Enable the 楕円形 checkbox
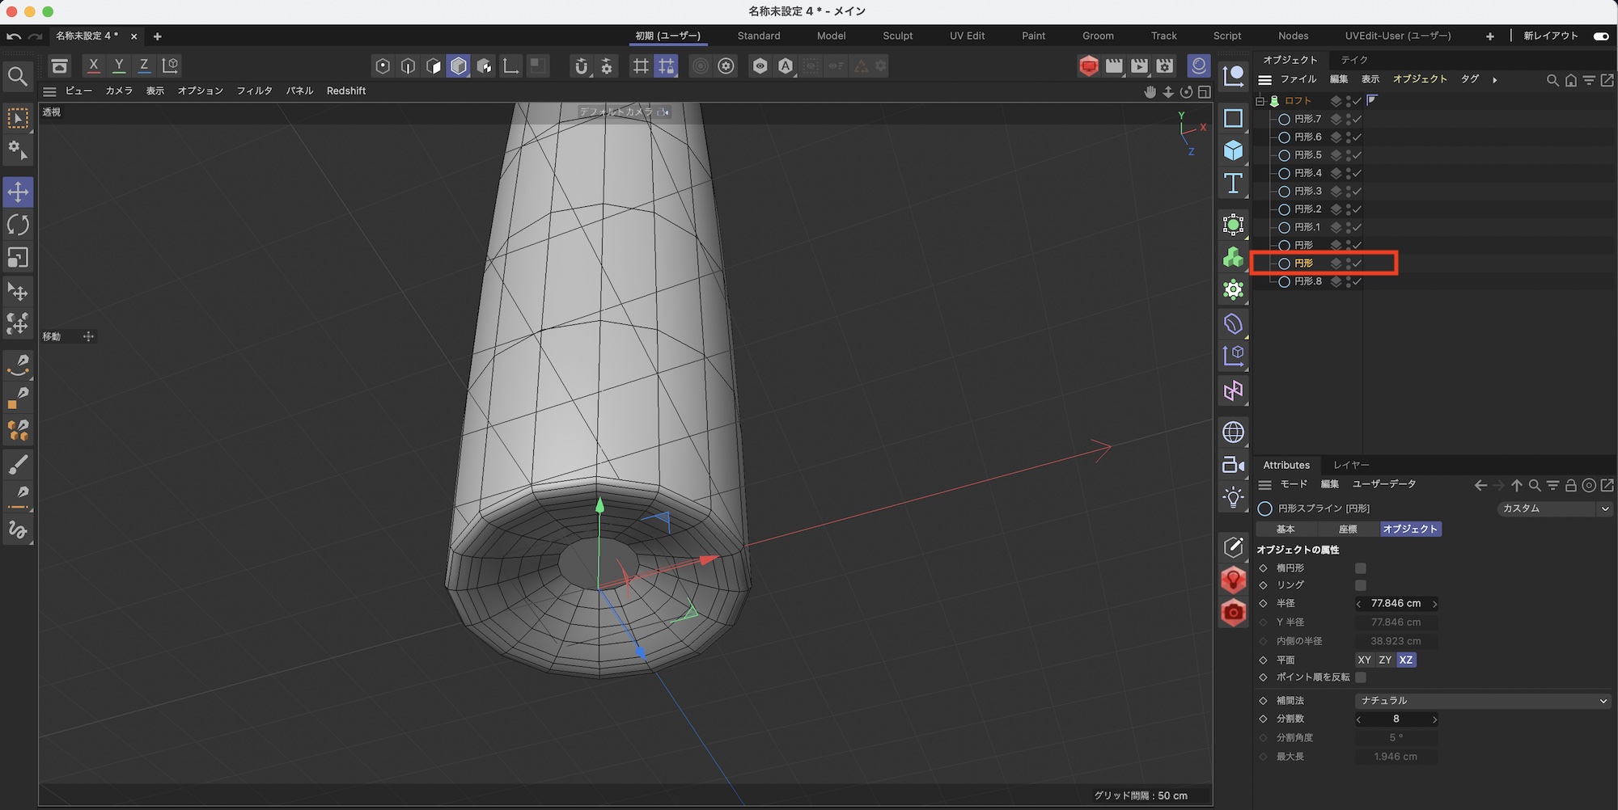 tap(1361, 568)
